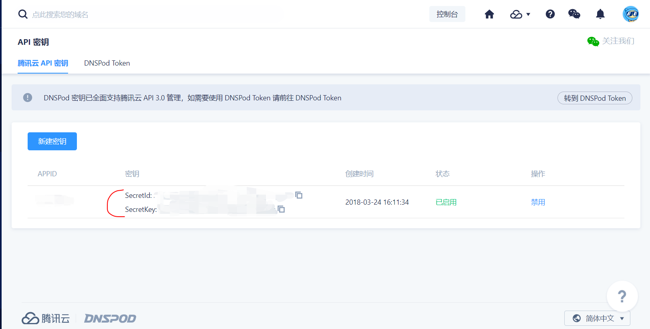Image resolution: width=650 pixels, height=329 pixels.
Task: Copy the SecretKey value
Action: (281, 209)
